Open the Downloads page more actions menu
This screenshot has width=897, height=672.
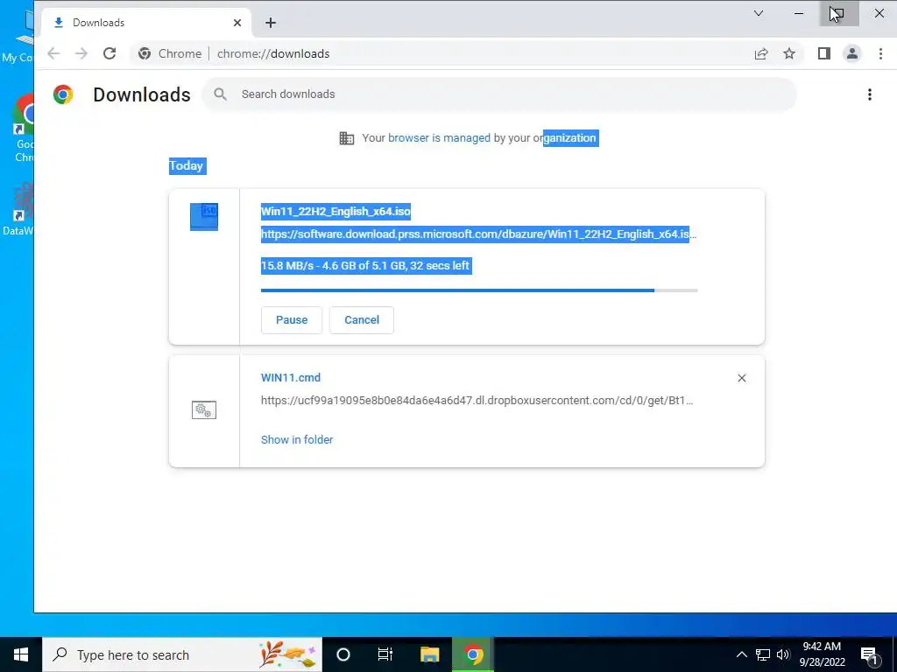tap(870, 94)
